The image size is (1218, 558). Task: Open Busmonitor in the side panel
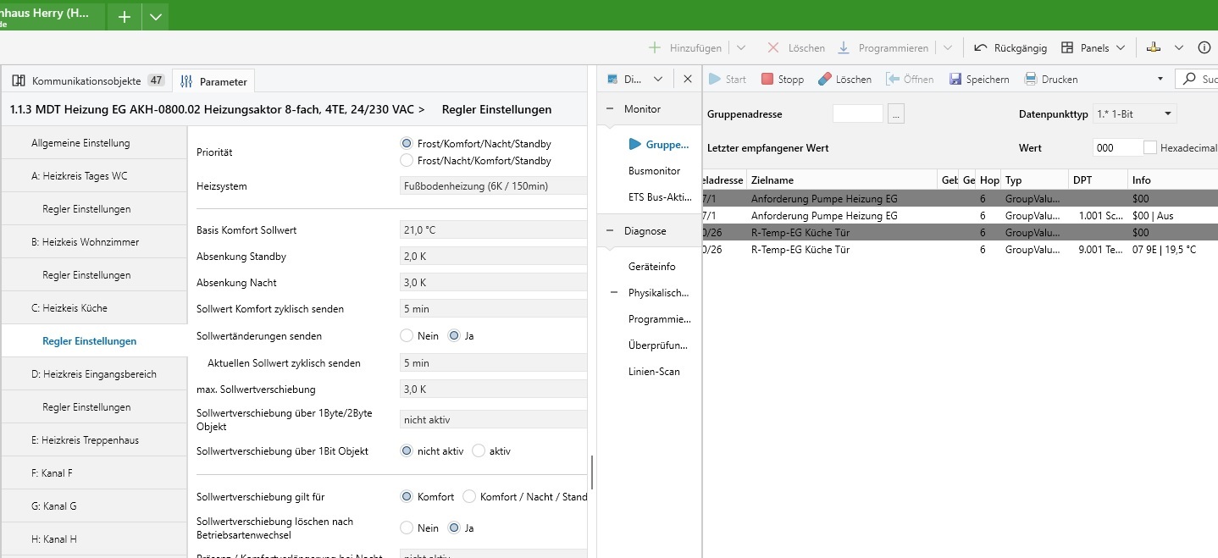[x=654, y=171]
